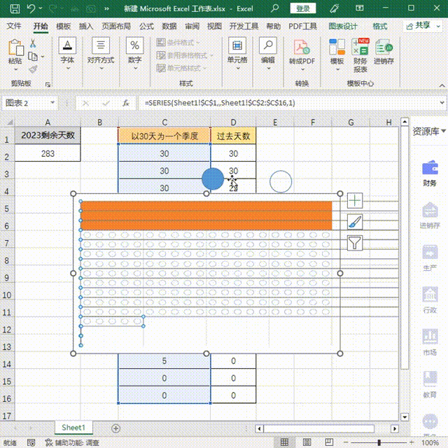Screen dimensions: 448x448
Task: Click the fx insert function icon
Action: pyautogui.click(x=126, y=103)
